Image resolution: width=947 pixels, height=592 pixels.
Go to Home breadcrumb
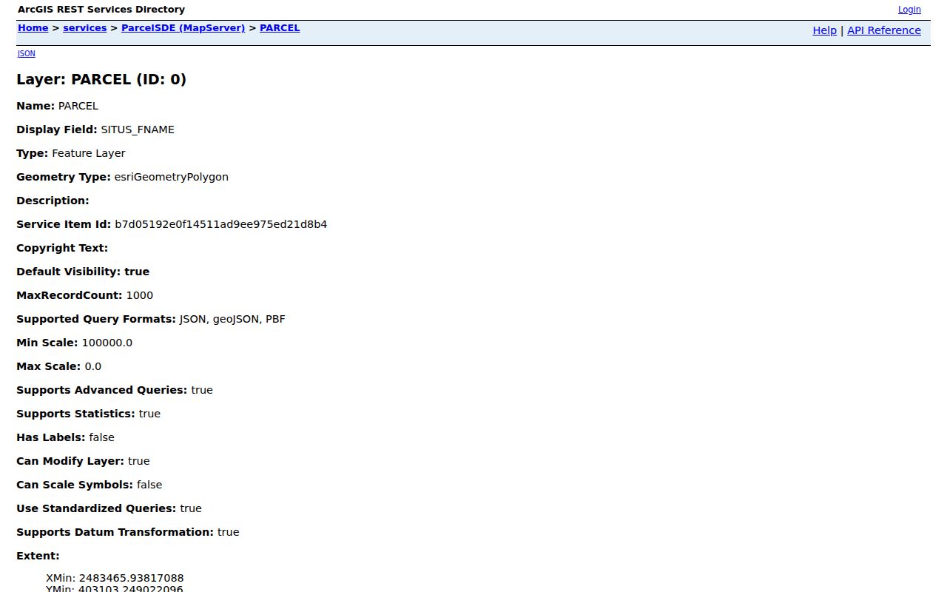pos(33,28)
